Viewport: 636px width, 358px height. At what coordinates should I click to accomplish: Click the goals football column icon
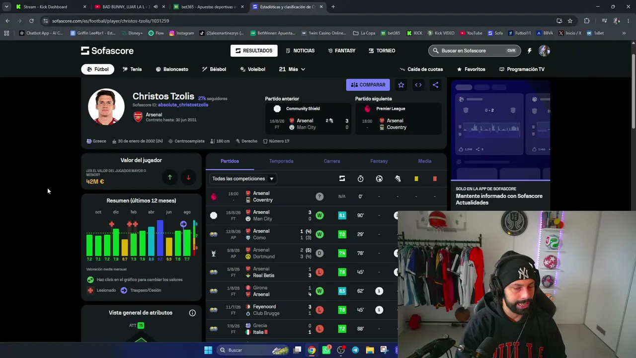(x=379, y=179)
